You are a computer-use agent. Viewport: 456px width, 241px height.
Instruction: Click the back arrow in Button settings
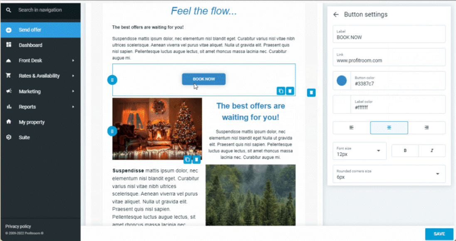click(x=336, y=15)
